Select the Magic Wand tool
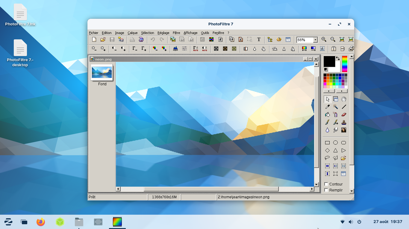Viewport: 409px width, 229px height. pyautogui.click(x=336, y=107)
